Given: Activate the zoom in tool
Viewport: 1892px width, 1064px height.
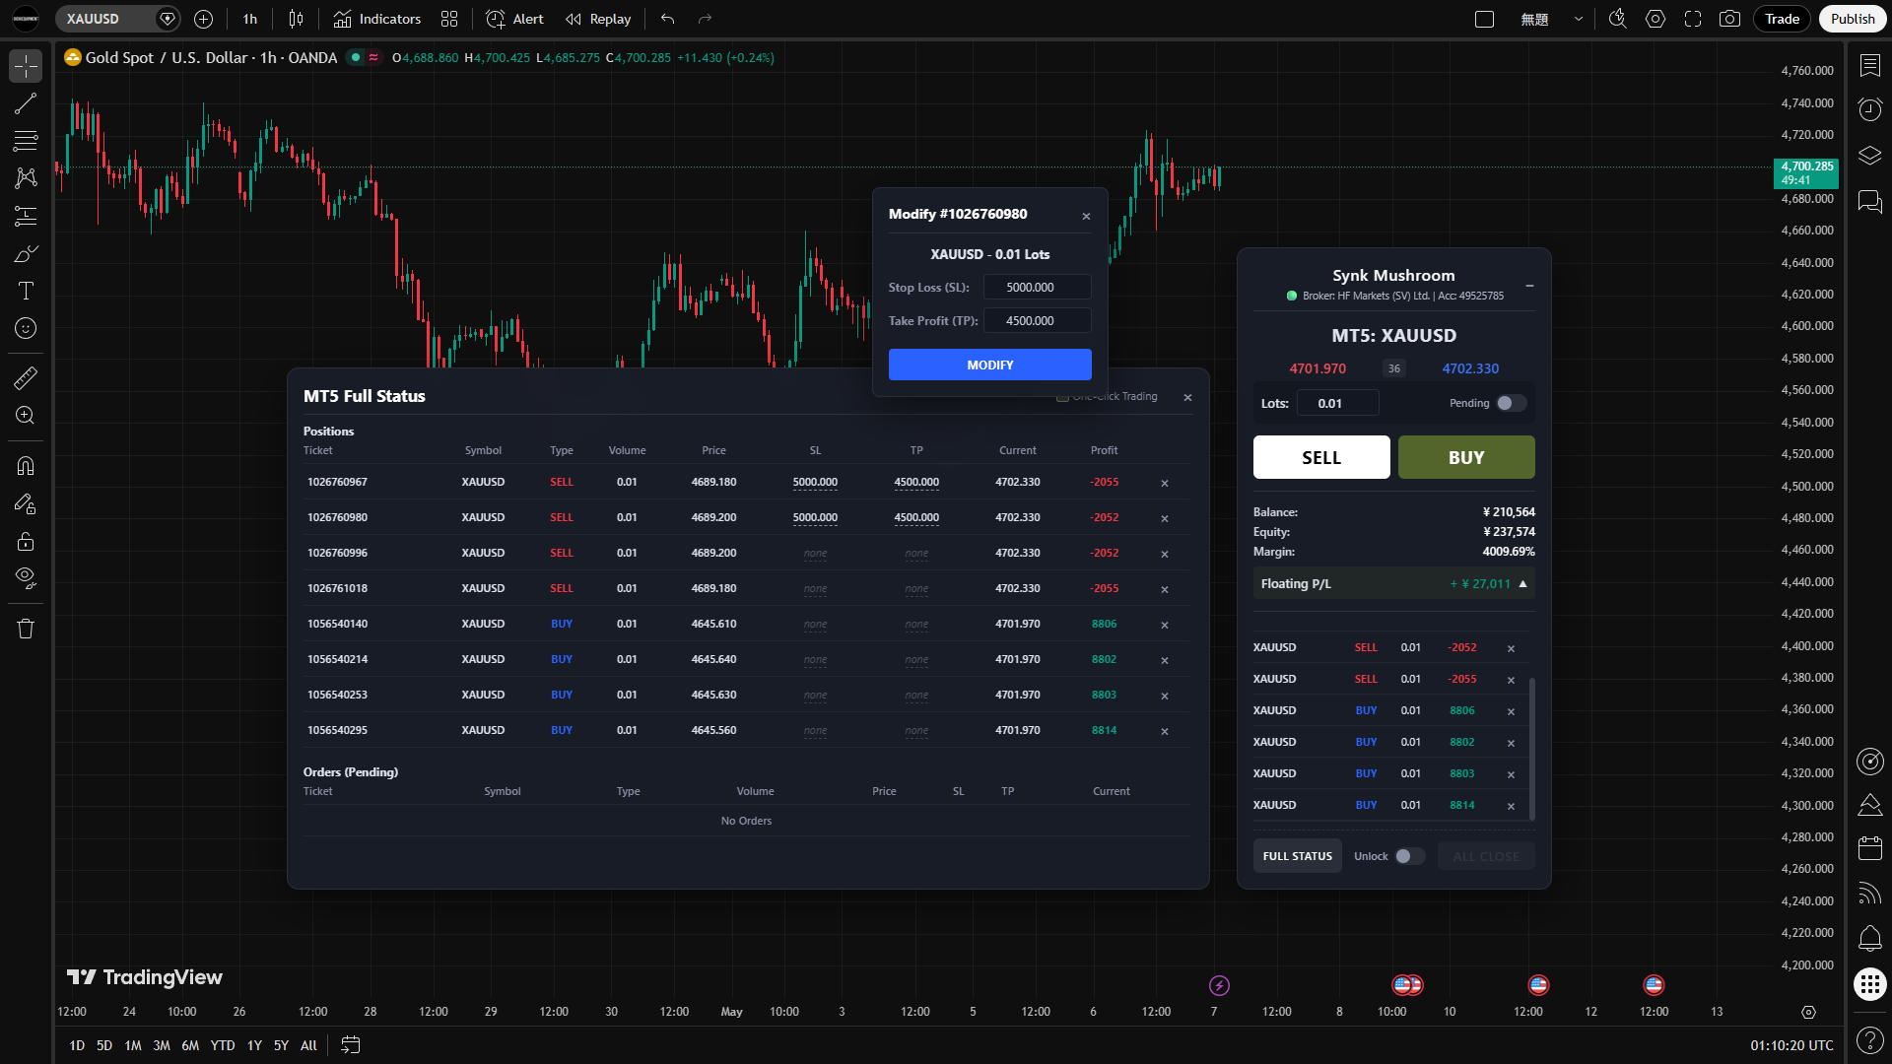Looking at the screenshot, I should coord(26,415).
